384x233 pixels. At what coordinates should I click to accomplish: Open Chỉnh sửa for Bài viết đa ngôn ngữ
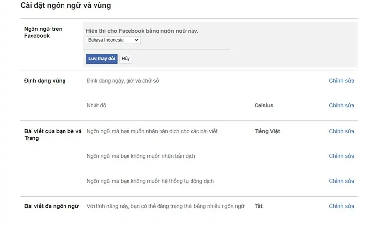341,206
